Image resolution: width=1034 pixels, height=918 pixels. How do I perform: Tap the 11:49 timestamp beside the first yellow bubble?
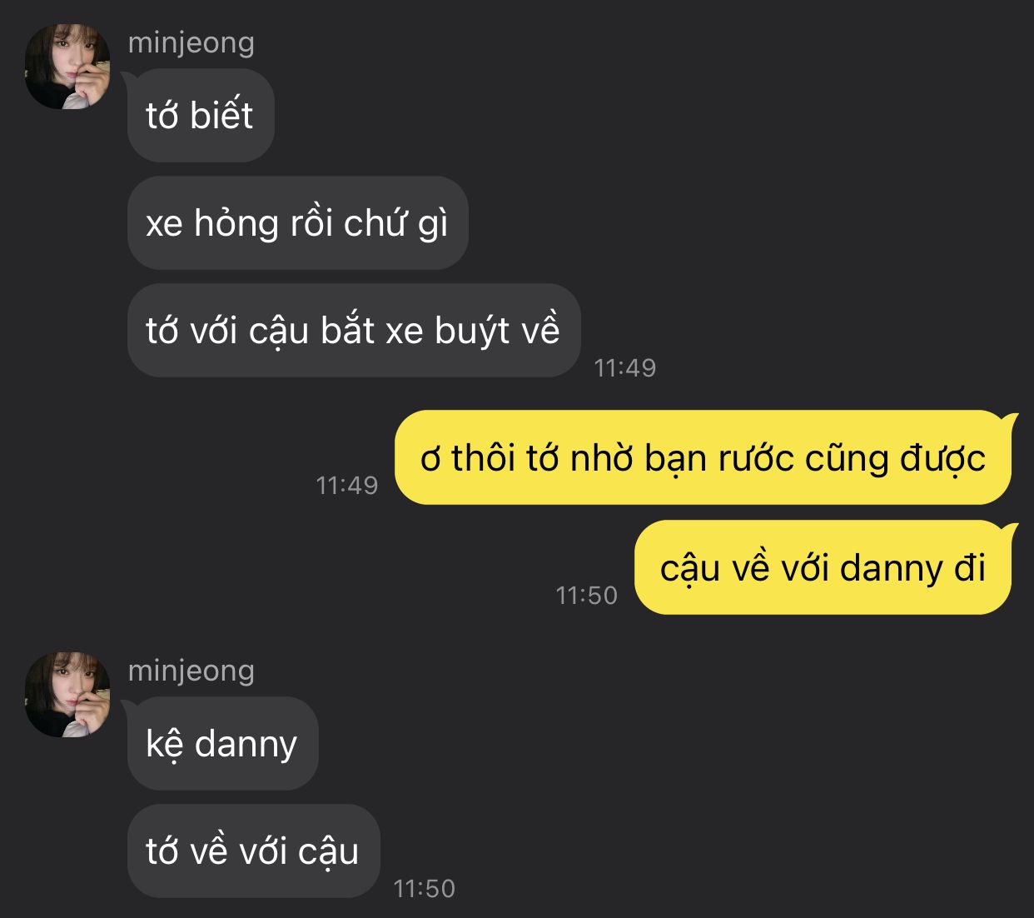347,485
